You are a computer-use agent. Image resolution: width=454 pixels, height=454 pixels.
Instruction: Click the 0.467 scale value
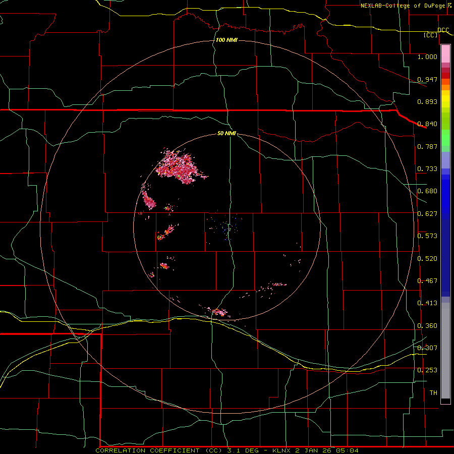click(427, 281)
